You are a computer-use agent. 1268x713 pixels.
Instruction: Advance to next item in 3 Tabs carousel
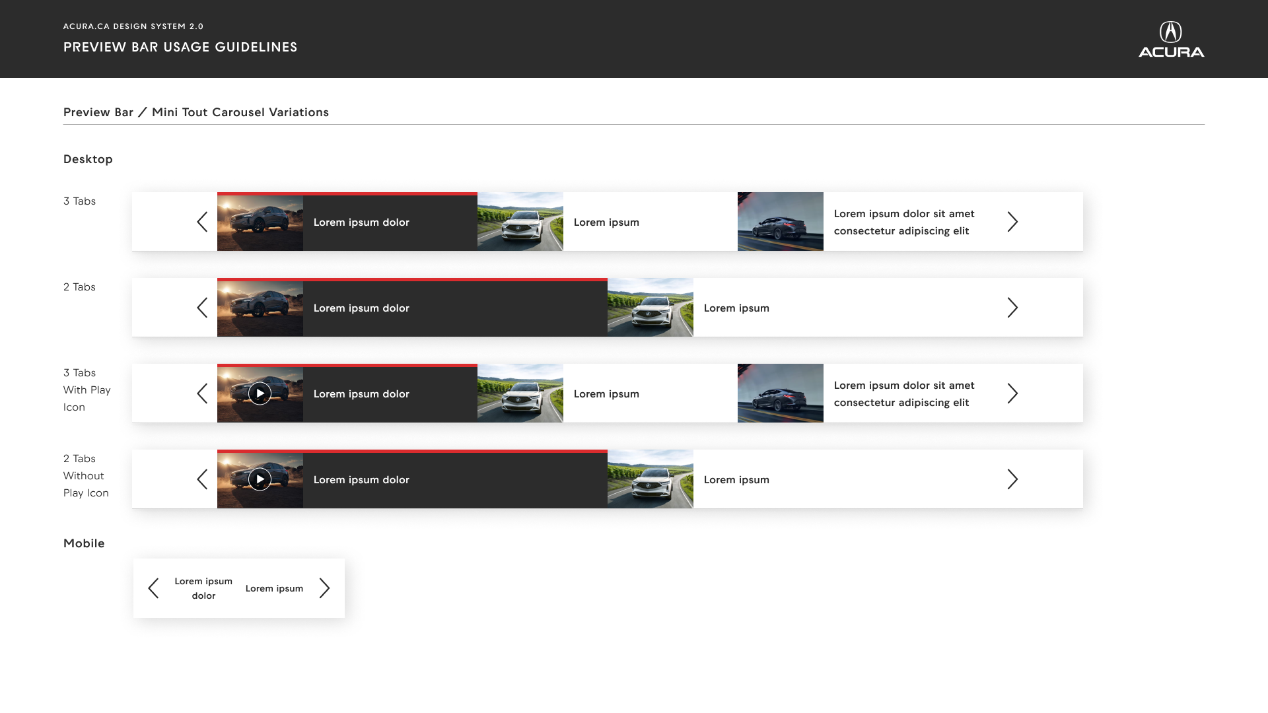[x=1012, y=222]
